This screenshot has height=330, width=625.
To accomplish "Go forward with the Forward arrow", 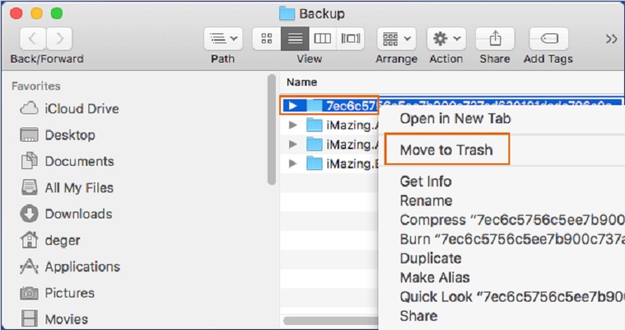I will point(59,38).
